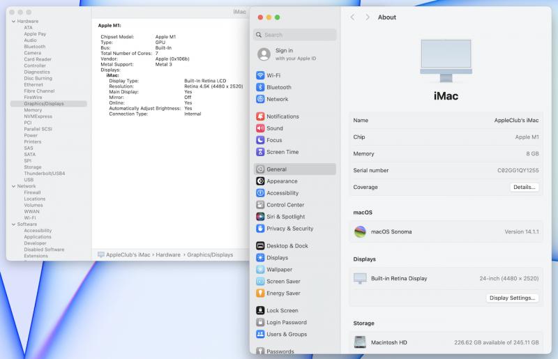Select the Focus moon icon
The width and height of the screenshot is (558, 359).
(x=260, y=140)
